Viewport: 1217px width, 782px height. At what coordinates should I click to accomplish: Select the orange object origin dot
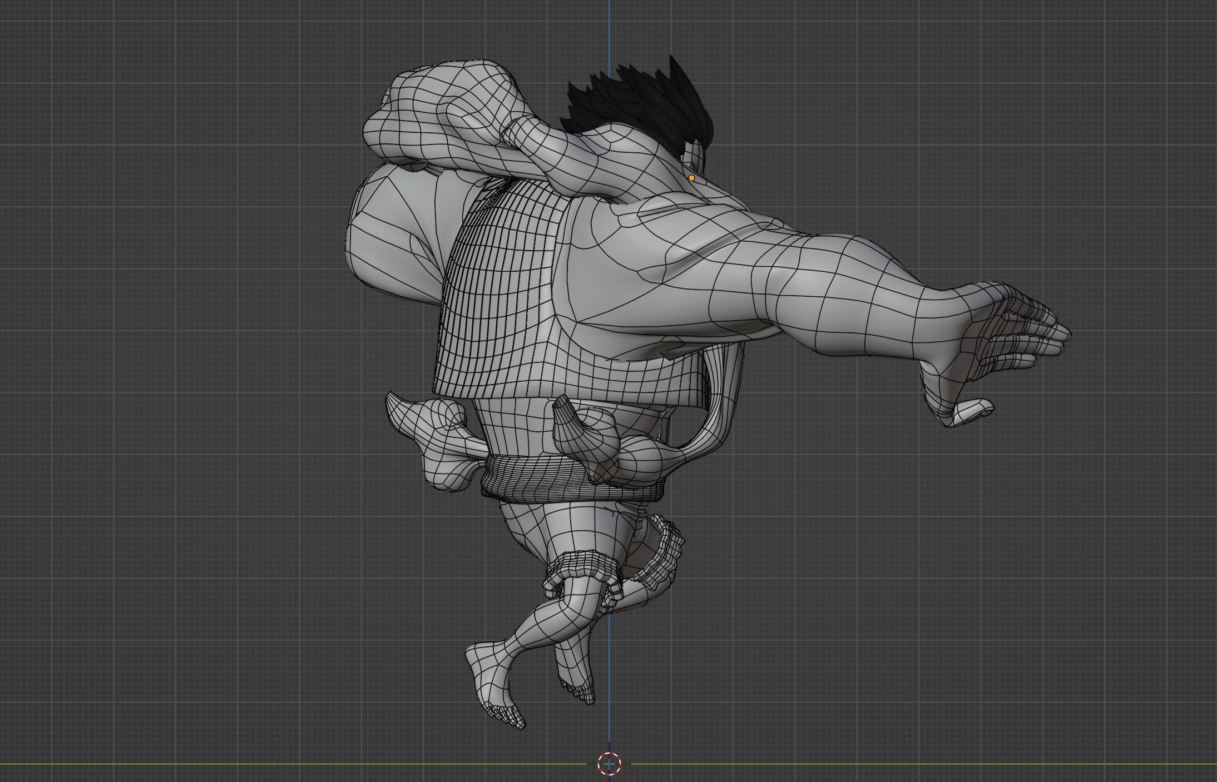point(691,178)
